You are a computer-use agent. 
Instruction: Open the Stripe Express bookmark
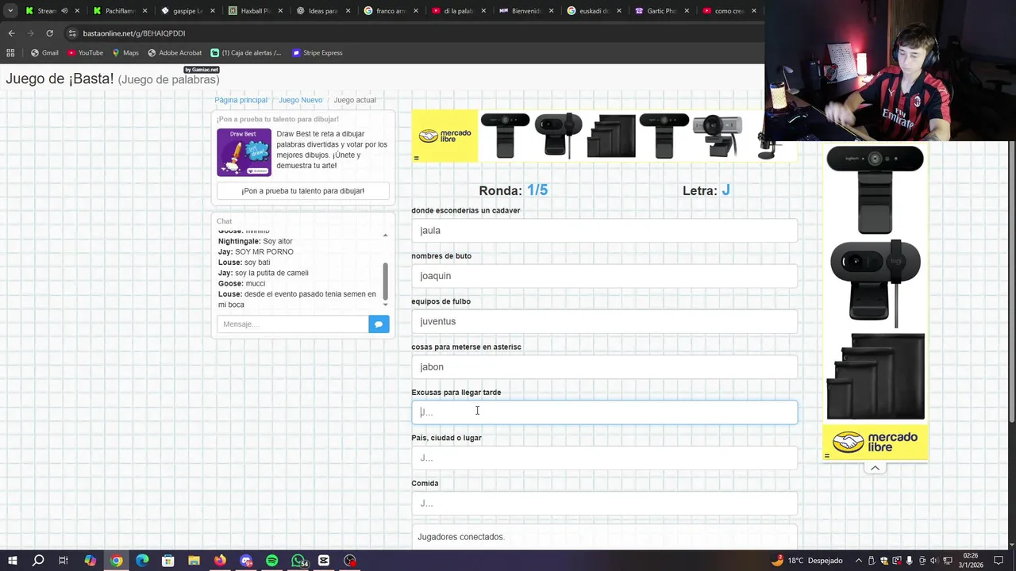(317, 53)
